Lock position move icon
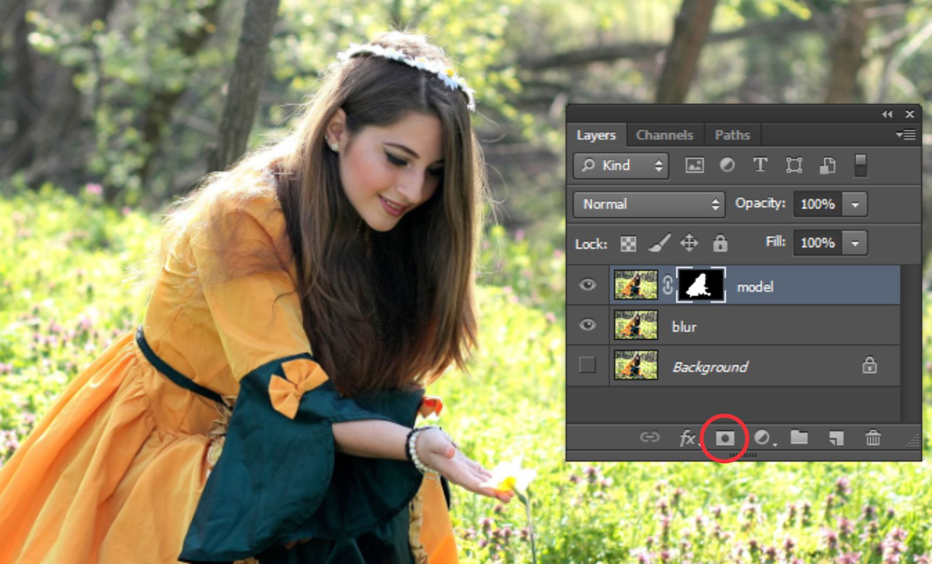 pyautogui.click(x=689, y=243)
